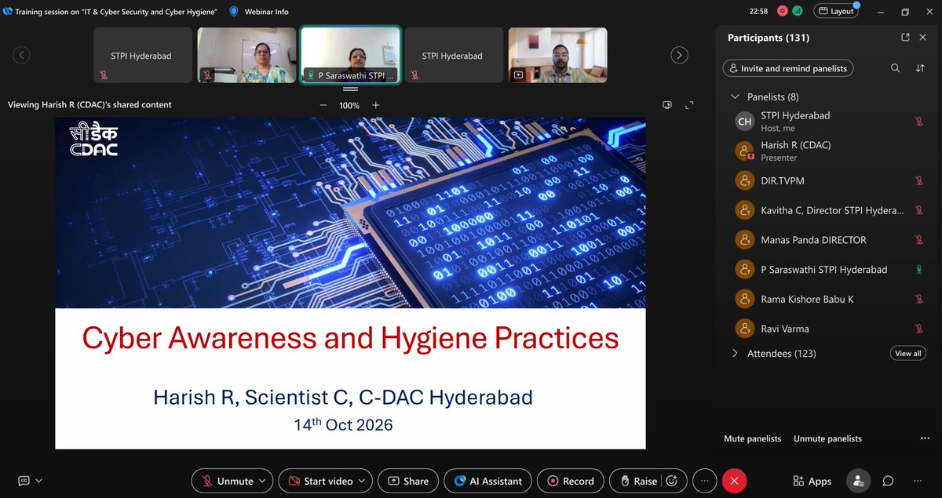Viewport: 942px width, 498px height.
Task: Zoom in shared content with plus
Action: coord(375,105)
